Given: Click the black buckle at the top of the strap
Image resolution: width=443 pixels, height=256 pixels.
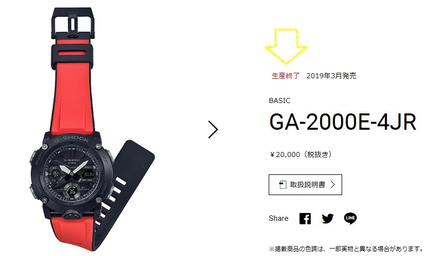Looking at the screenshot, I should 73,23.
